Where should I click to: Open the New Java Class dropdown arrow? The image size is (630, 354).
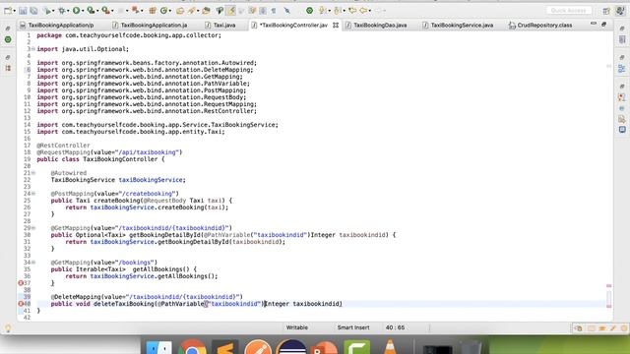[x=170, y=11]
